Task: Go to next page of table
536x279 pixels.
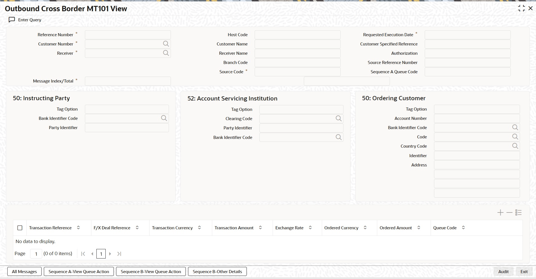Action: coord(110,254)
